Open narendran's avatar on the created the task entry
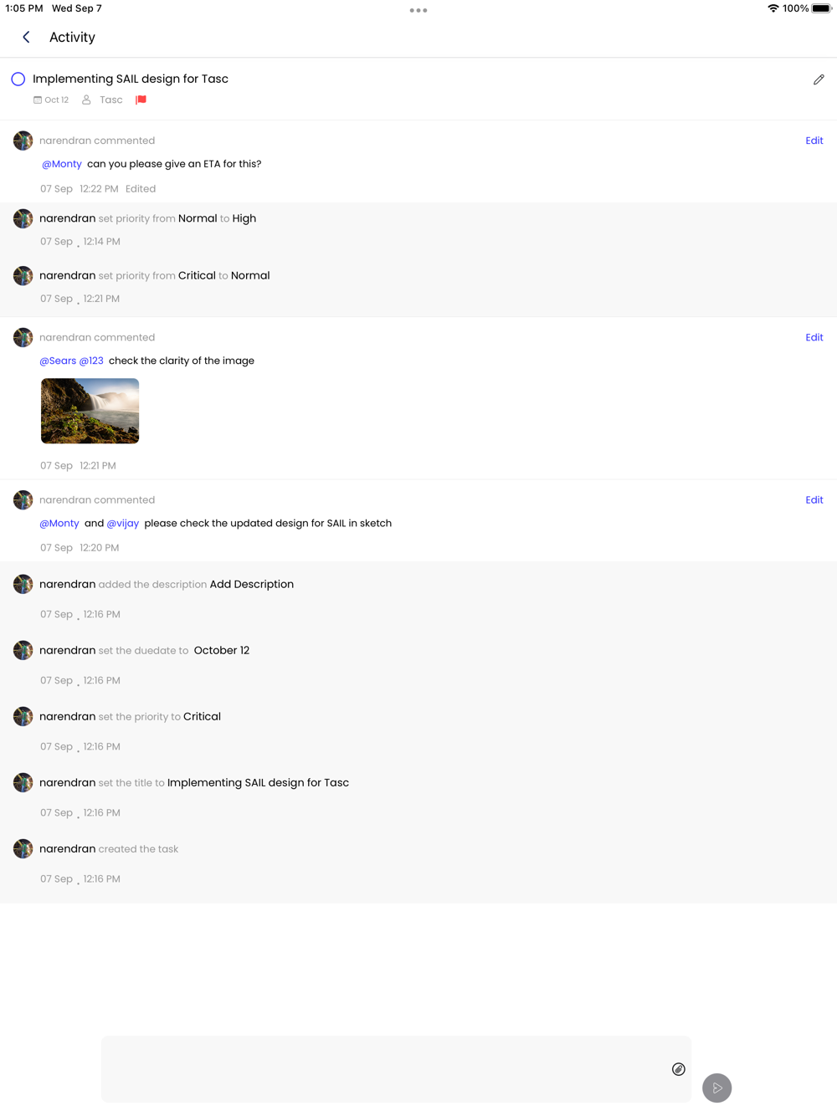 [x=23, y=848]
